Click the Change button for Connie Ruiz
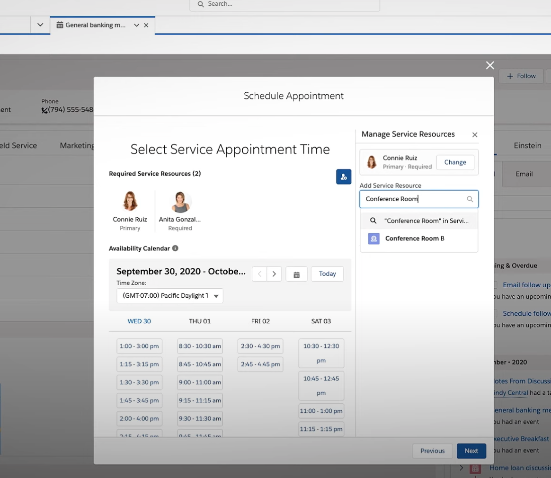Image resolution: width=551 pixels, height=478 pixels. [455, 162]
